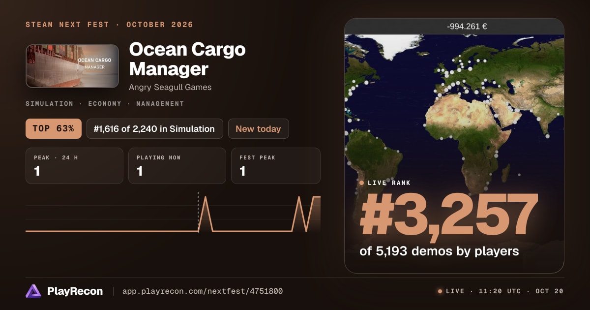Viewport: 590px width, 310px height.
Task: Click the 'of 5,193 demos by players' text
Action: 439,251
